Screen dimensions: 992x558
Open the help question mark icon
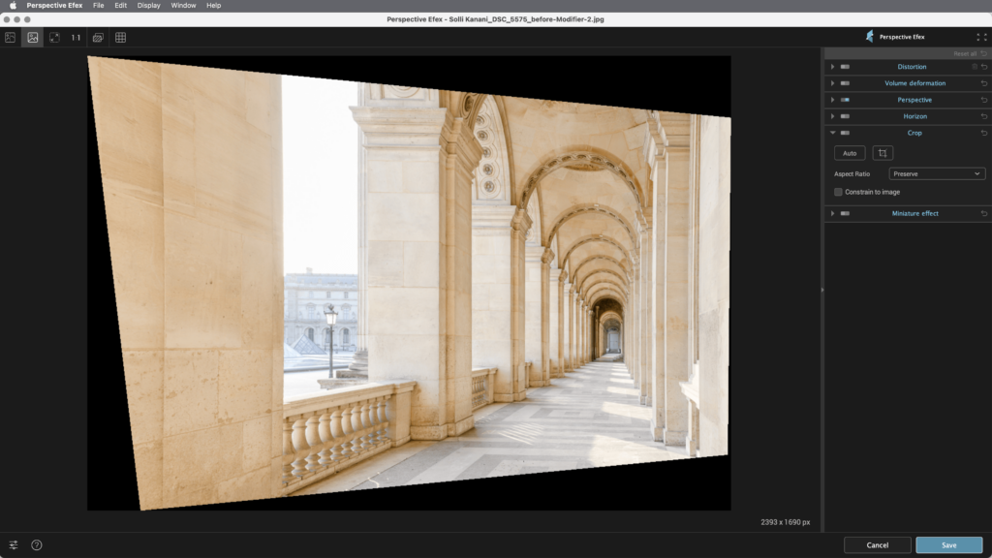pos(37,544)
